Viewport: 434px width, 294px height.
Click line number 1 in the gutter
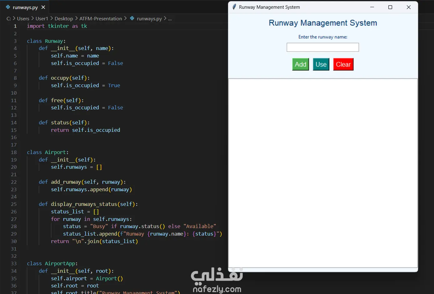(x=15, y=26)
